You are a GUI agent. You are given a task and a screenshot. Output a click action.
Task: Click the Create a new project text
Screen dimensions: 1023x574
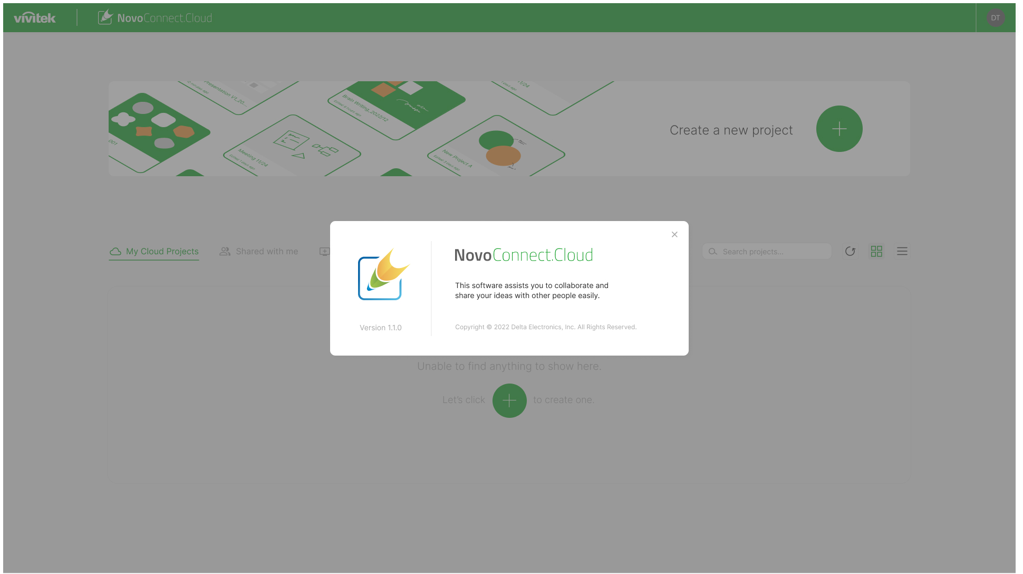pyautogui.click(x=731, y=130)
